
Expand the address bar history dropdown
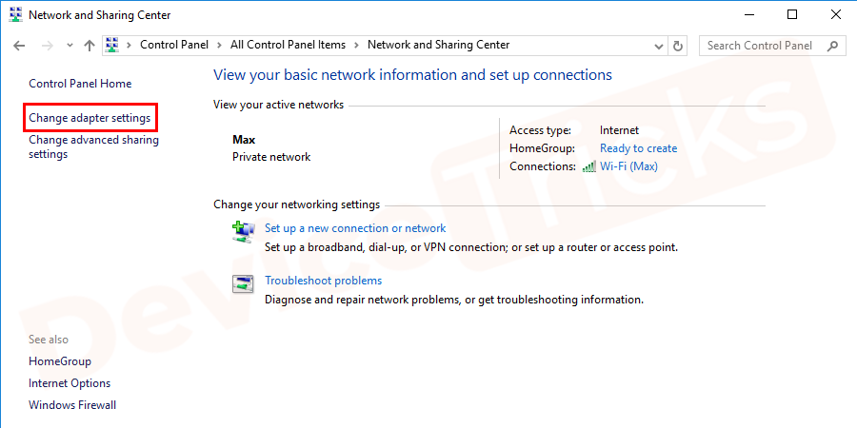pyautogui.click(x=661, y=46)
